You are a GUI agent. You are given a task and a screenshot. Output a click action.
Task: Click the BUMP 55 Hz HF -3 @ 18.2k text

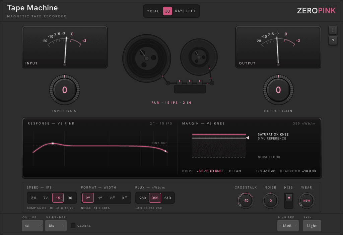(x=50, y=208)
